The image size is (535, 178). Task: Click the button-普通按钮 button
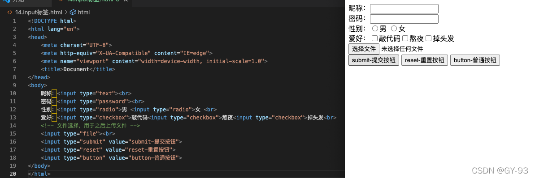475,60
